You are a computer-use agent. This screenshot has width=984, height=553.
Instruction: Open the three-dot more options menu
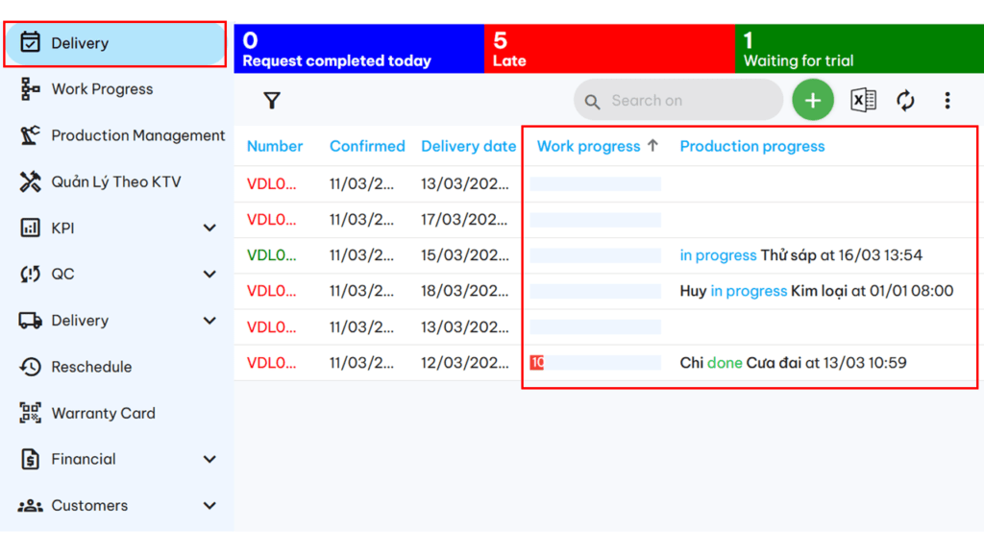[x=947, y=101]
